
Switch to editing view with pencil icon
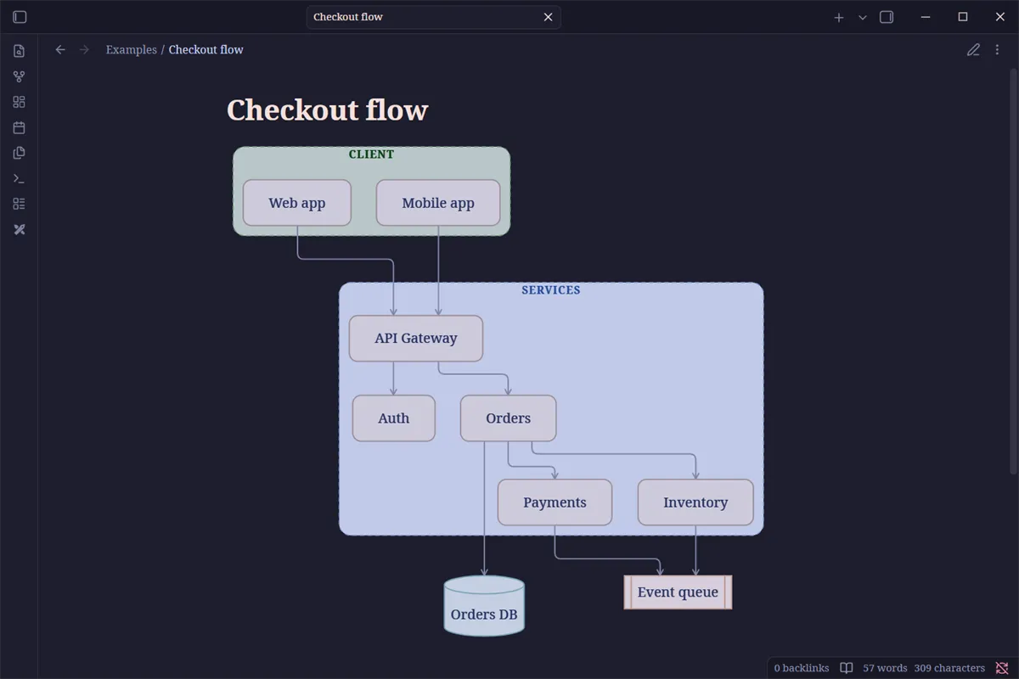[973, 49]
